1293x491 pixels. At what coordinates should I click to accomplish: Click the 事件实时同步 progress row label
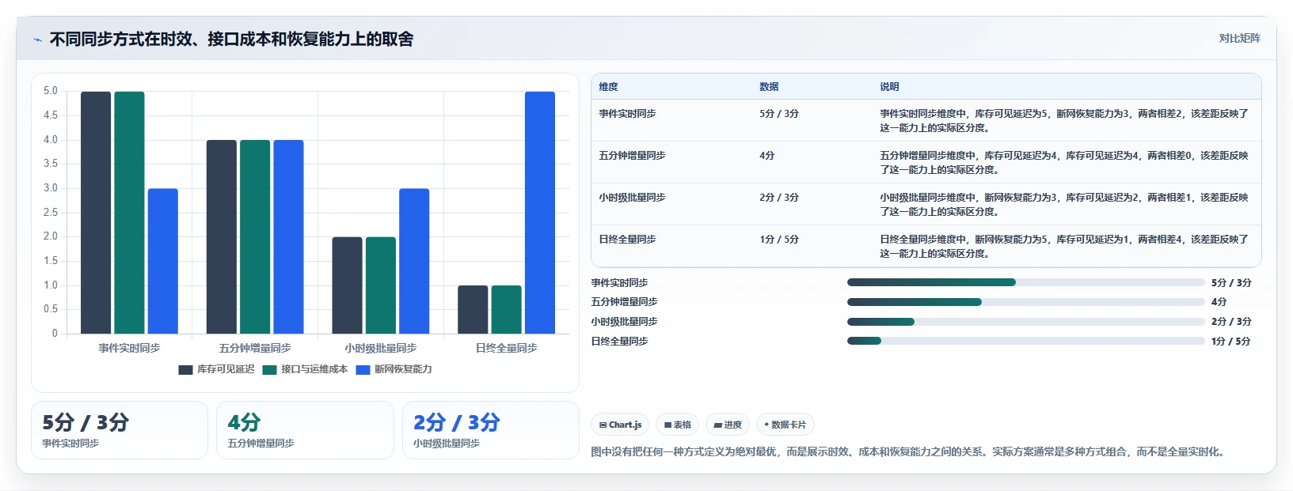[619, 283]
